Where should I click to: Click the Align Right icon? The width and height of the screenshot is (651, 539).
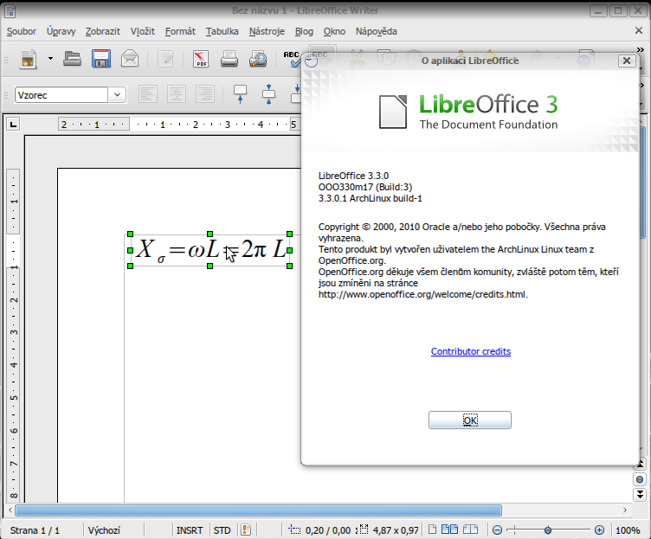tap(205, 94)
